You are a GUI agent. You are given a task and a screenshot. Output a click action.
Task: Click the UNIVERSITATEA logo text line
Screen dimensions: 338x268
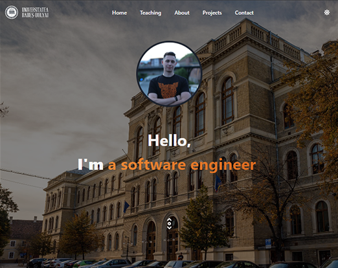(x=35, y=10)
